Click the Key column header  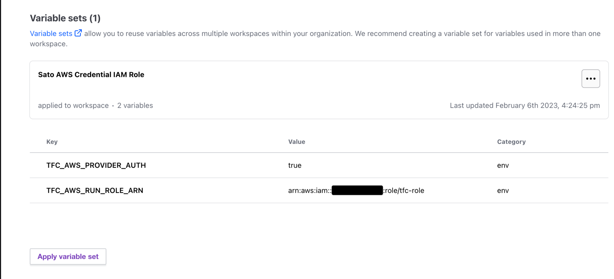52,142
